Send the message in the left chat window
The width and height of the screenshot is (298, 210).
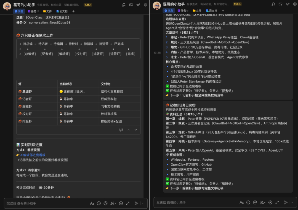pyautogui.click(x=136, y=203)
